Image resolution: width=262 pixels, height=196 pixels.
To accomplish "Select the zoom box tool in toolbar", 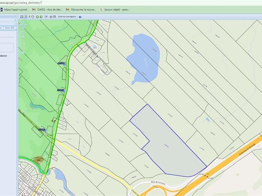I will click(x=26, y=17).
